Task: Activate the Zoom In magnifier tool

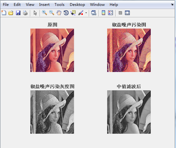Action: pyautogui.click(x=45, y=13)
